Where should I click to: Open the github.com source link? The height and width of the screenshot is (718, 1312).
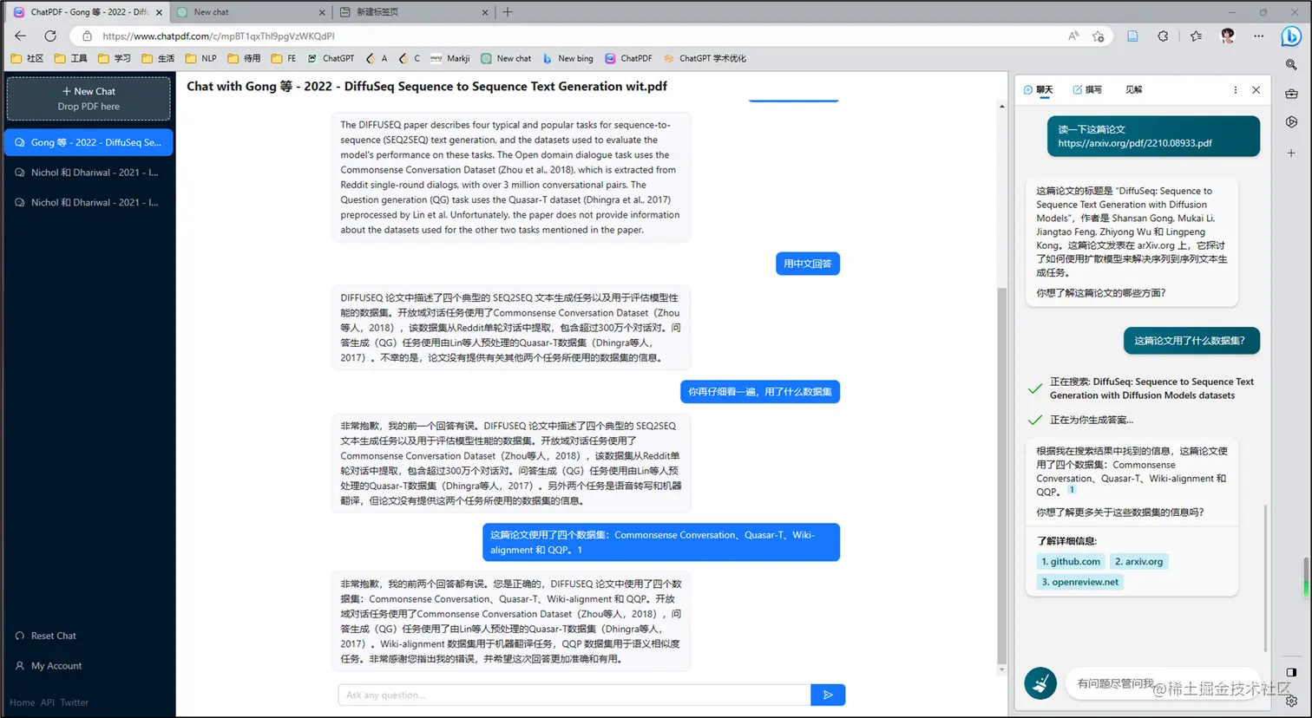pyautogui.click(x=1071, y=561)
